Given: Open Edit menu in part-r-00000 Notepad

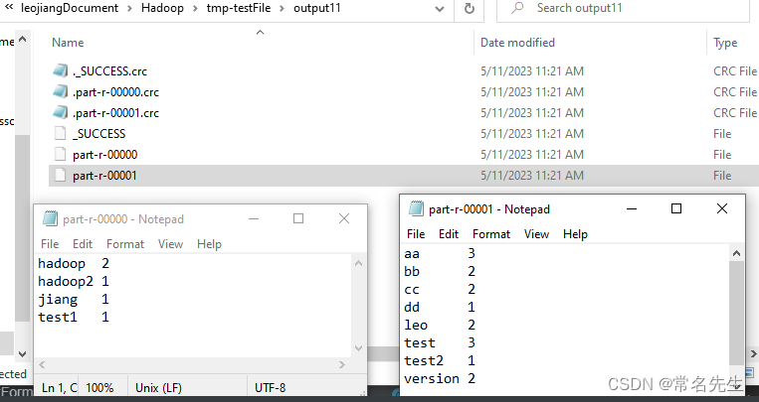Looking at the screenshot, I should (x=83, y=244).
